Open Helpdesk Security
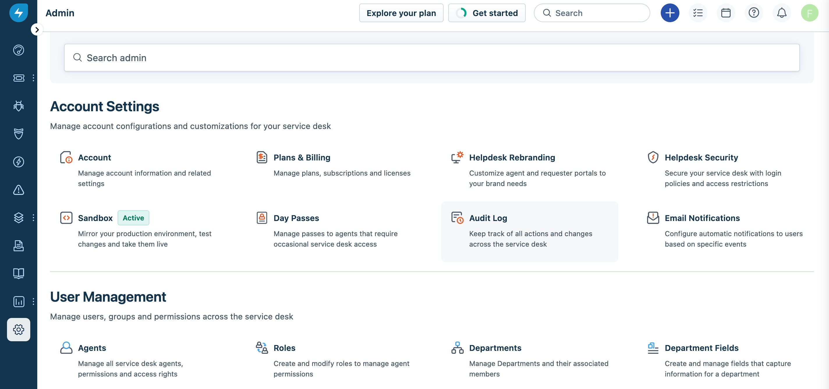Viewport: 829px width, 389px height. pos(701,158)
